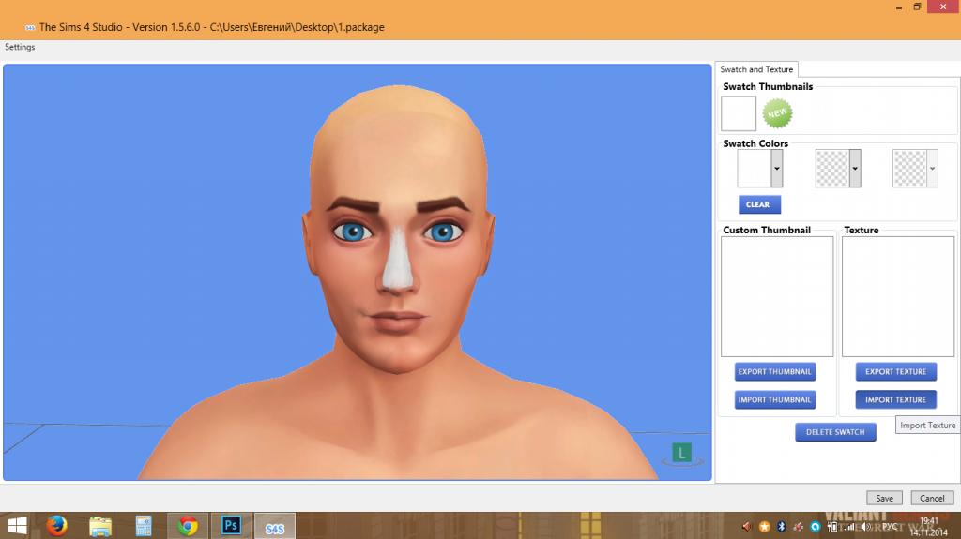
Task: Pick the white first swatch color box
Action: [754, 169]
